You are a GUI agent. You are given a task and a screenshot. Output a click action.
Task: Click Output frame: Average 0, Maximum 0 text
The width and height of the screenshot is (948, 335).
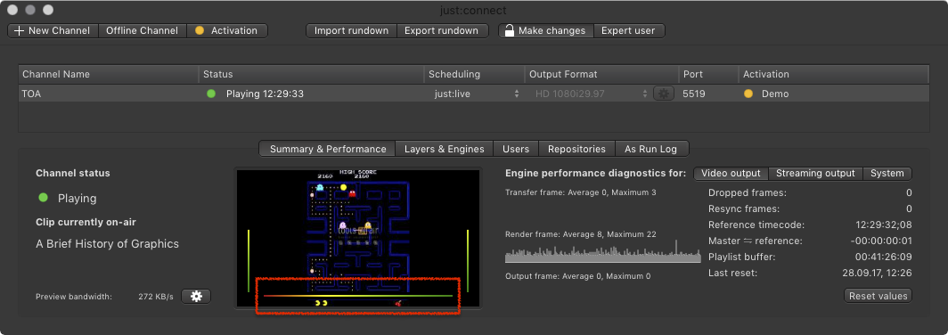pyautogui.click(x=577, y=276)
